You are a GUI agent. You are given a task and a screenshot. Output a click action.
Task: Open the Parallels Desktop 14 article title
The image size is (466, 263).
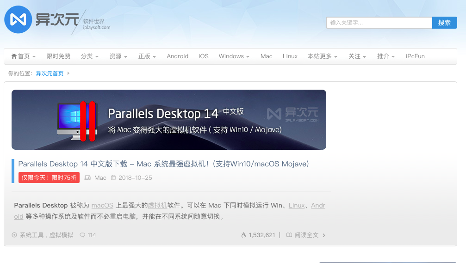tap(163, 164)
